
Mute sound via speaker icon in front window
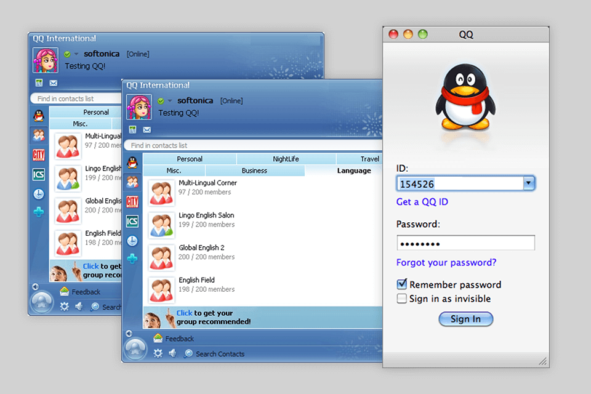click(x=172, y=353)
